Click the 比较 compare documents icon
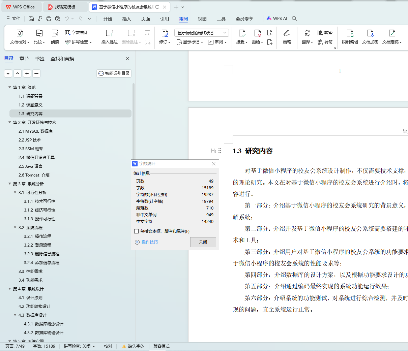Screen dimensions: 408x351 pyautogui.click(x=39, y=33)
